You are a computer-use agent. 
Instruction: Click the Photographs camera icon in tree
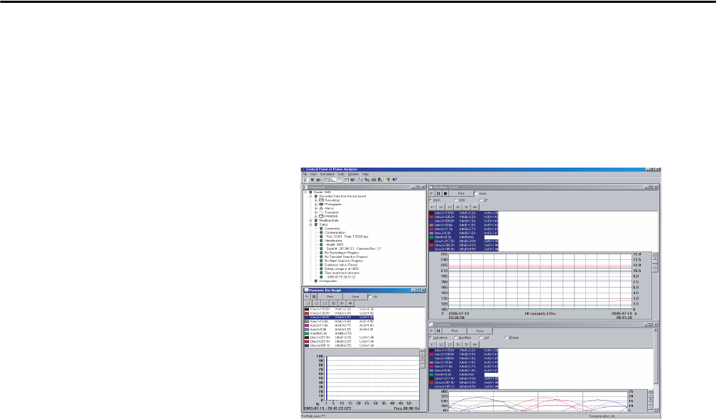322,204
